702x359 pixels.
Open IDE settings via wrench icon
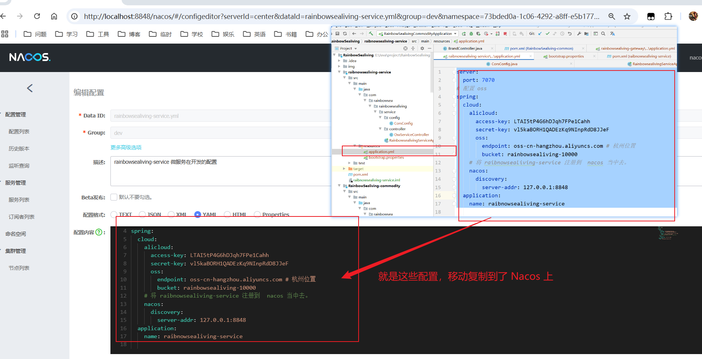pyautogui.click(x=579, y=34)
